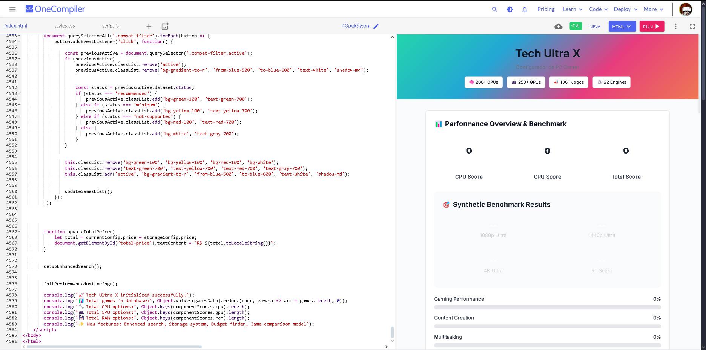Screen dimensions: 706x350
Task: Open the notifications bell
Action: (x=524, y=9)
